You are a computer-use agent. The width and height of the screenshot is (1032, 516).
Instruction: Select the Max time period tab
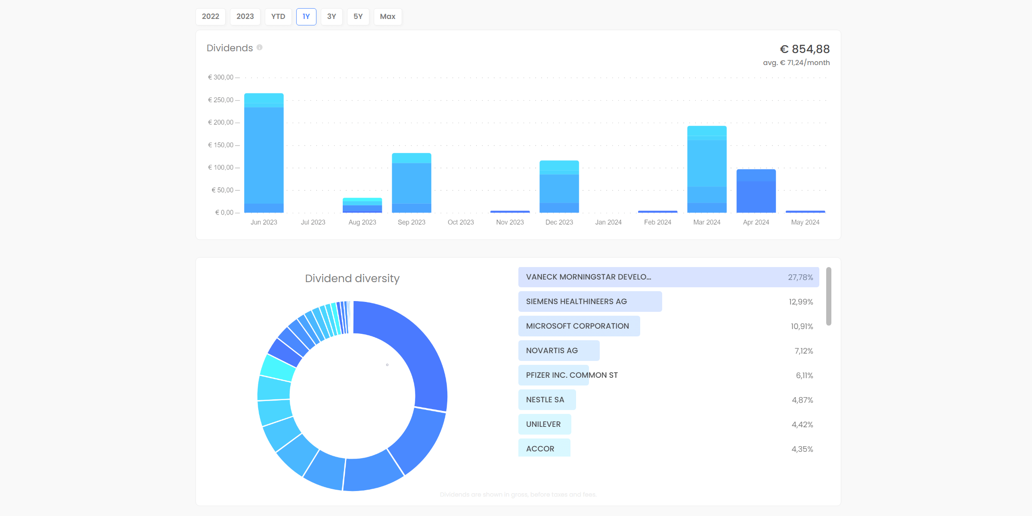click(x=389, y=16)
